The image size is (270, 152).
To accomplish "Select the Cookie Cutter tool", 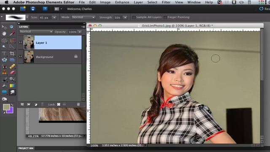I will pos(4,60).
